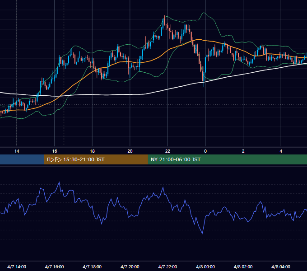
Task: Click the blue session bar before London
Action: (22, 159)
